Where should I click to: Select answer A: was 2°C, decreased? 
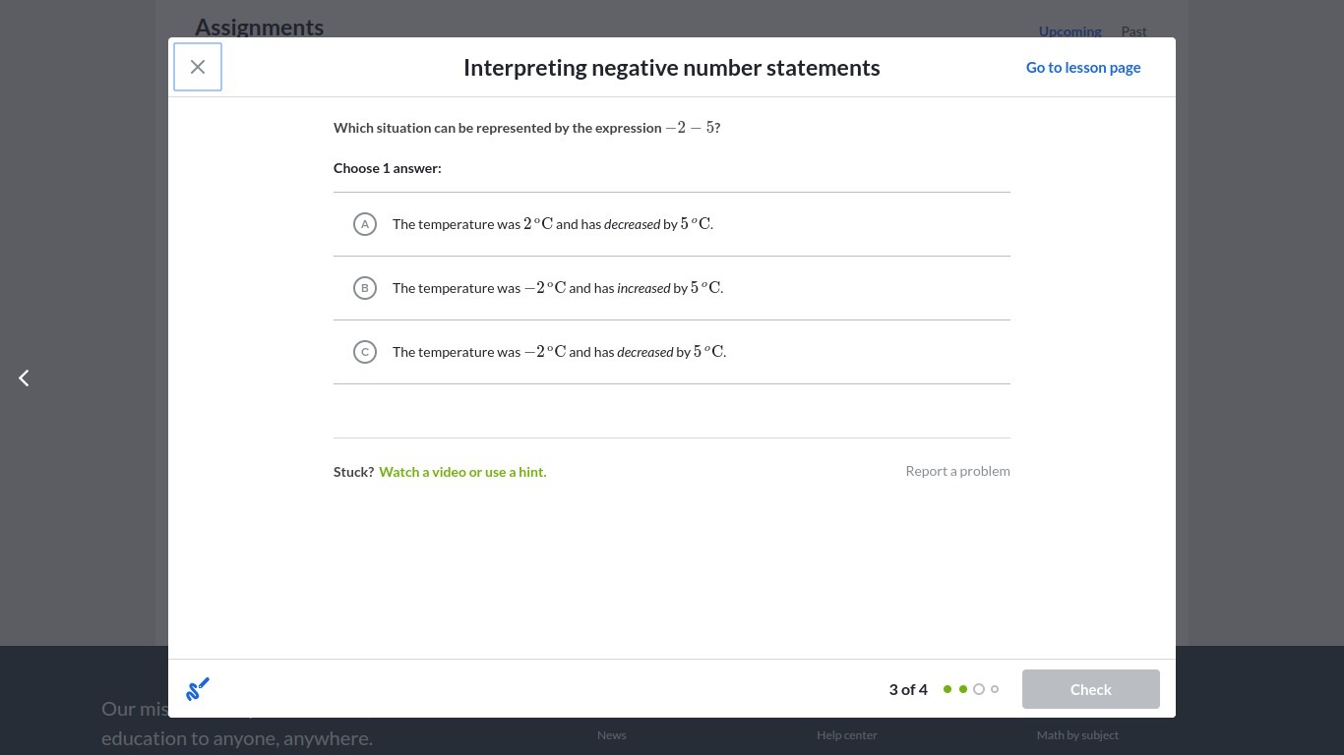pos(365,224)
